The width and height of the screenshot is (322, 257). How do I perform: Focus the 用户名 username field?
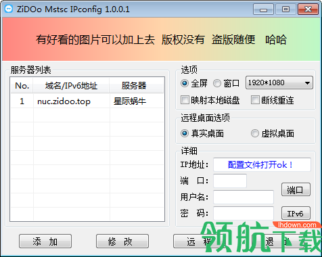coord(244,197)
